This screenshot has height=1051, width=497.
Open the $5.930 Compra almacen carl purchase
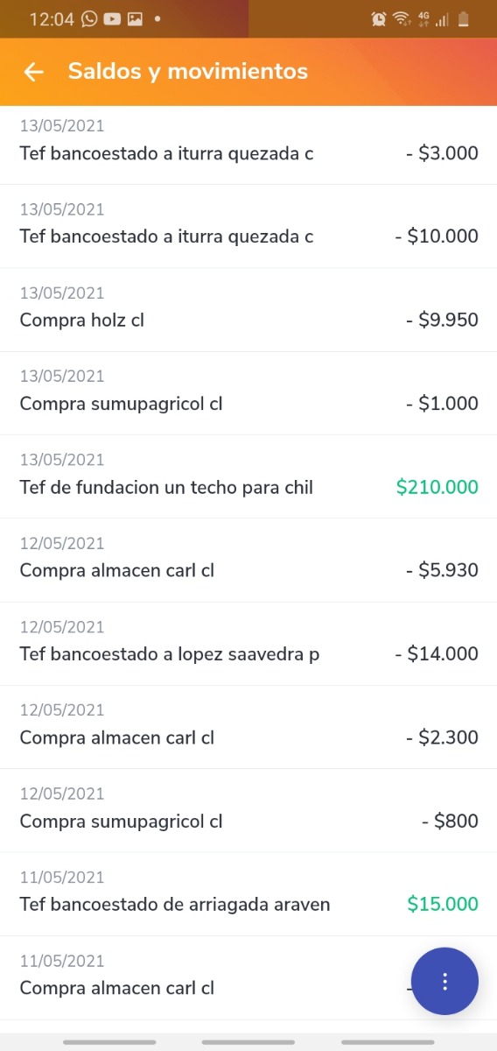[x=248, y=561]
